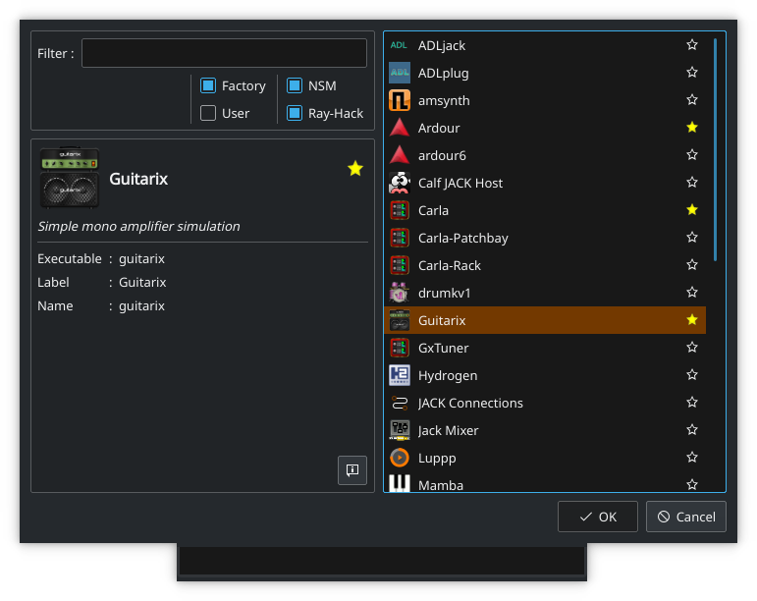Favorite ardour6 with its star
This screenshot has height=601, width=757.
pos(692,155)
